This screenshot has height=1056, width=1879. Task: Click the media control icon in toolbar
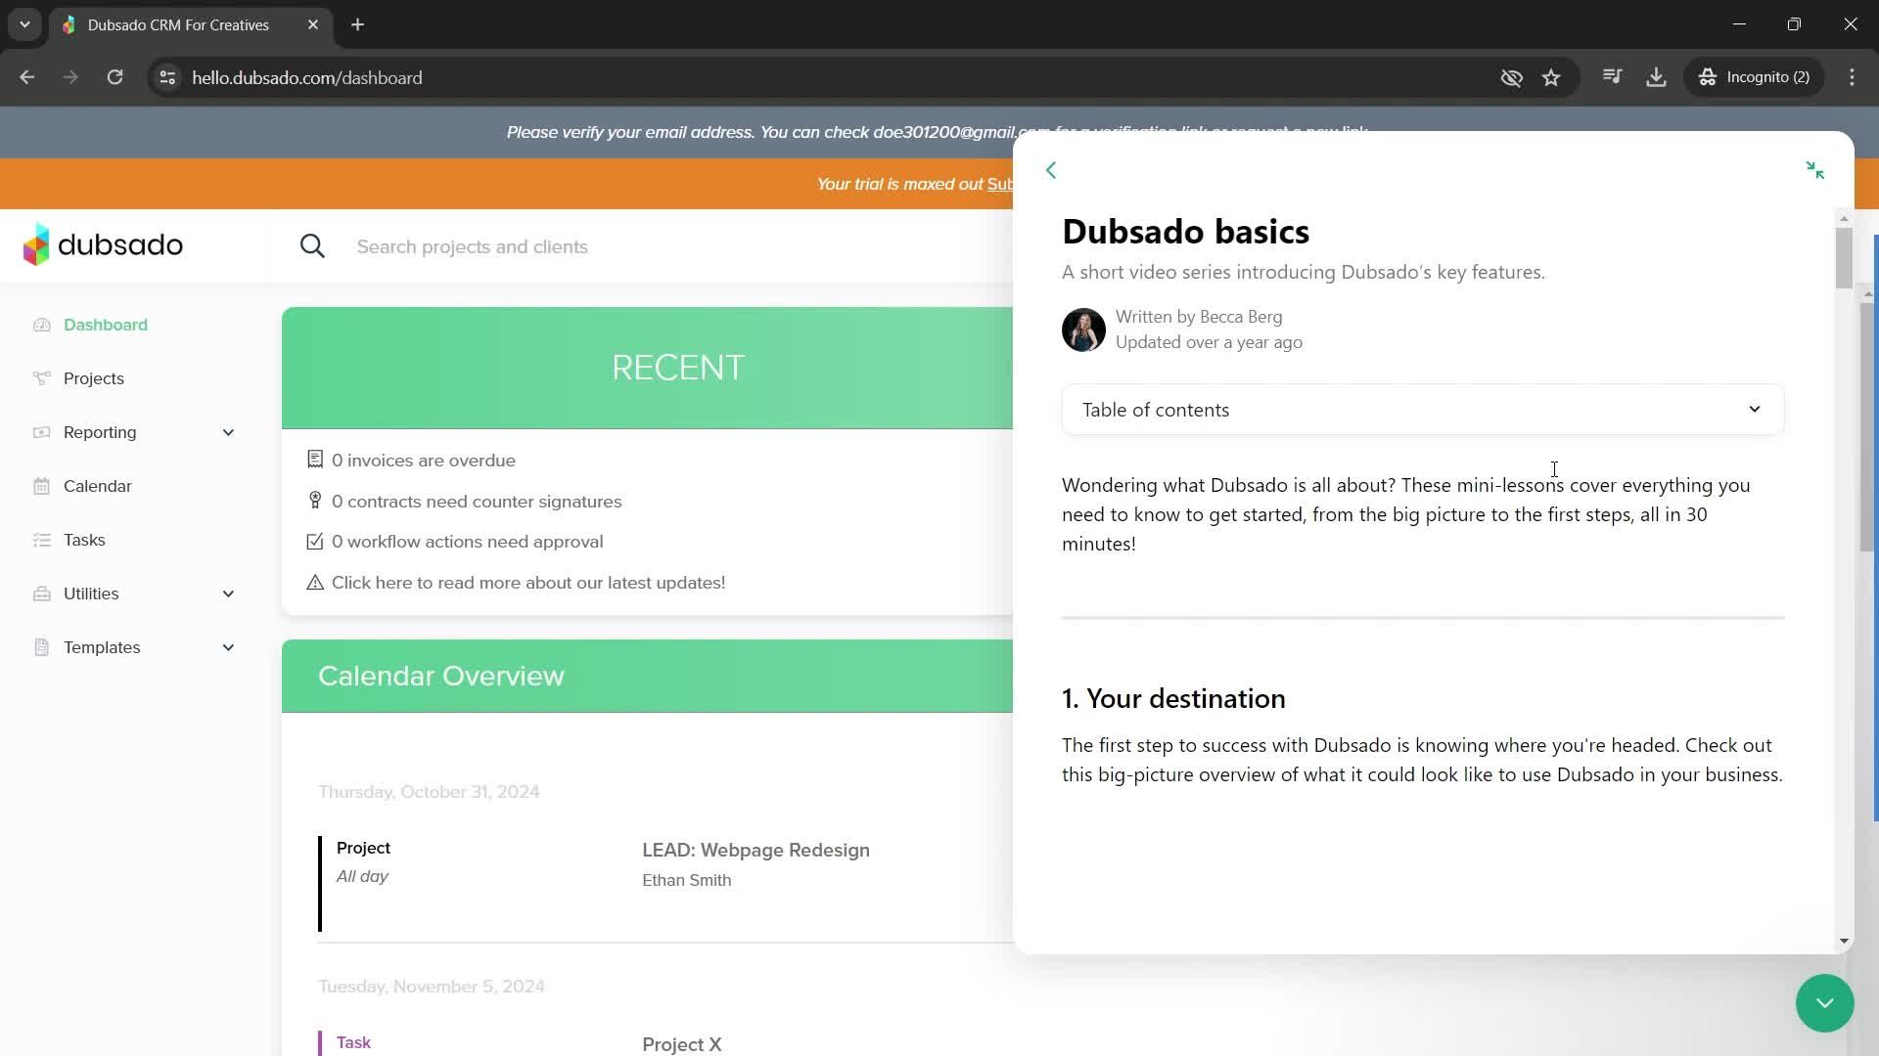pyautogui.click(x=1613, y=77)
